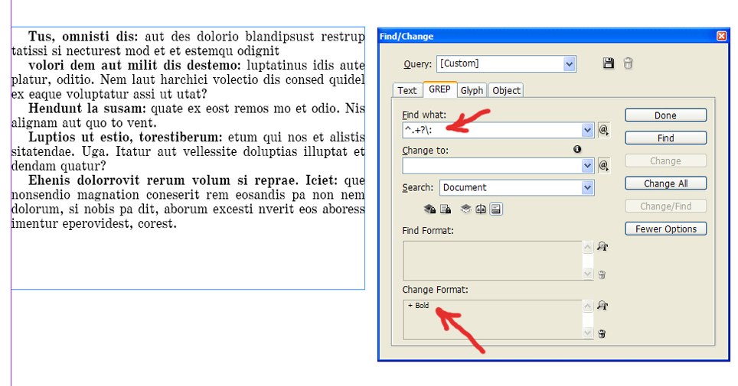Switch to the Object tab
The height and width of the screenshot is (386, 738).
tap(507, 90)
